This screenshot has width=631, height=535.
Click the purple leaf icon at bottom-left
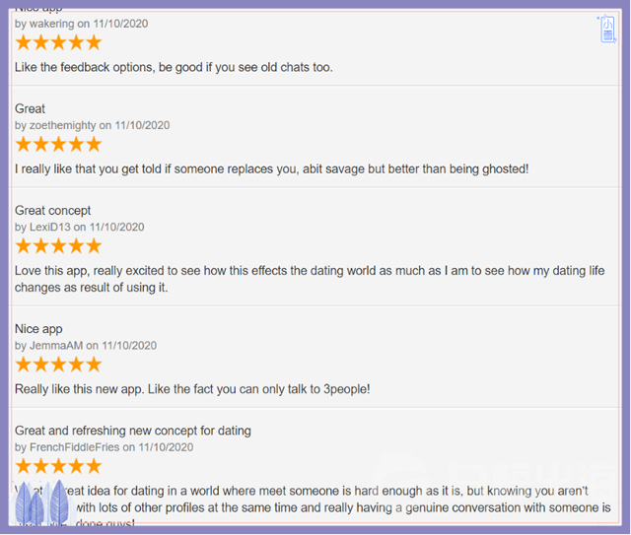coord(45,502)
